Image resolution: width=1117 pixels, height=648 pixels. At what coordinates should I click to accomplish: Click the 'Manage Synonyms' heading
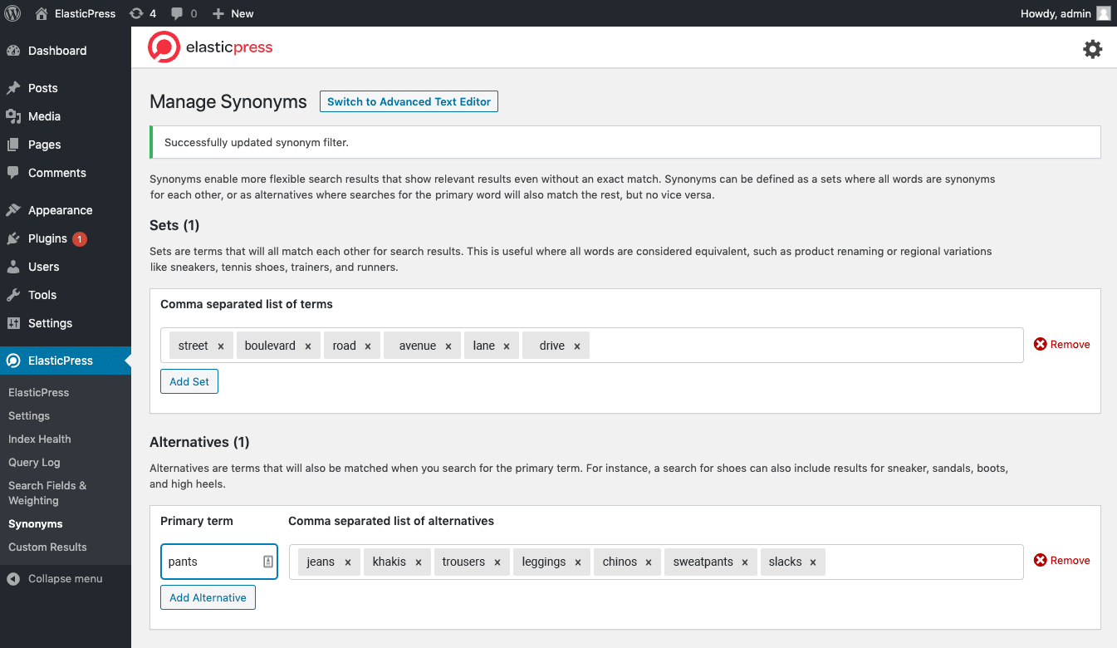pyautogui.click(x=228, y=102)
